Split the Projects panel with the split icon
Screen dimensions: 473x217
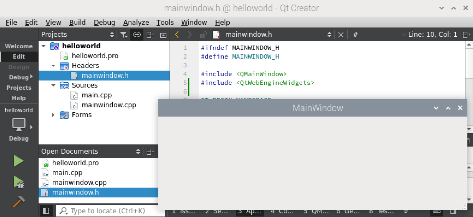tap(150, 35)
